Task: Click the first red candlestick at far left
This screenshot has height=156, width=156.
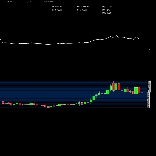Action: tap(3, 103)
